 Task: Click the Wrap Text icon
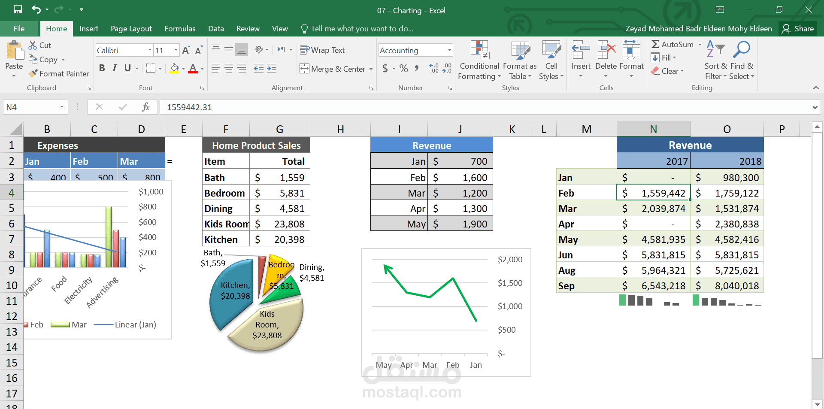pos(305,50)
